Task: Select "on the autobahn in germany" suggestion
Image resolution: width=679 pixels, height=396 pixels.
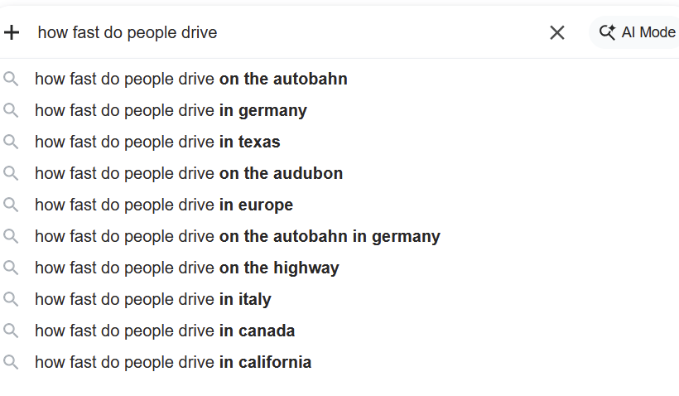Action: coord(238,237)
